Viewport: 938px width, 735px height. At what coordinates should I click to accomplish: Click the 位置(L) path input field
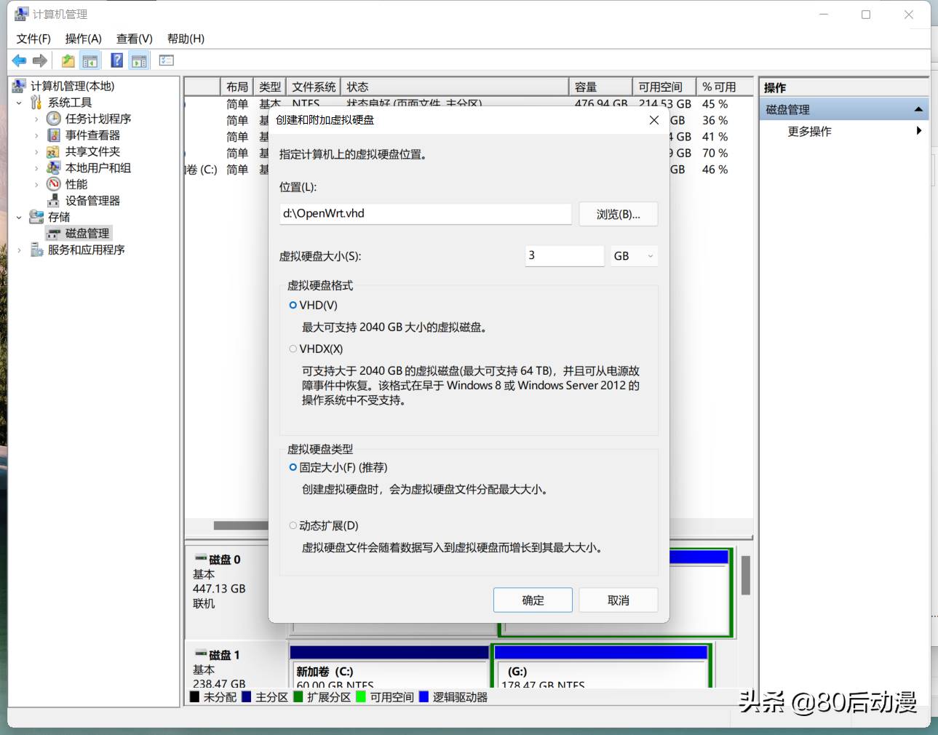point(425,213)
